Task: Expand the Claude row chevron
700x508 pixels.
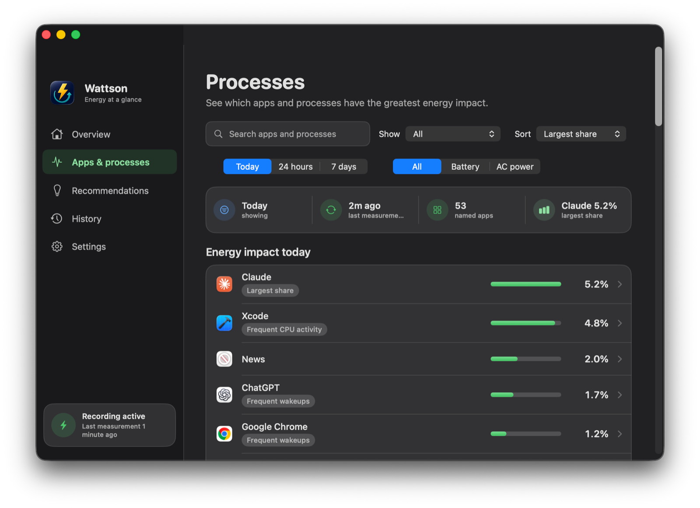Action: (620, 284)
